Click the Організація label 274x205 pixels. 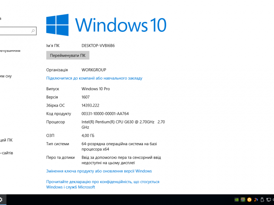click(57, 70)
